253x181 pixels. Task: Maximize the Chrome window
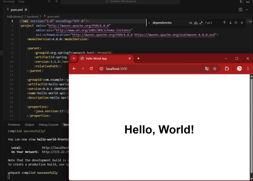[x=237, y=59]
